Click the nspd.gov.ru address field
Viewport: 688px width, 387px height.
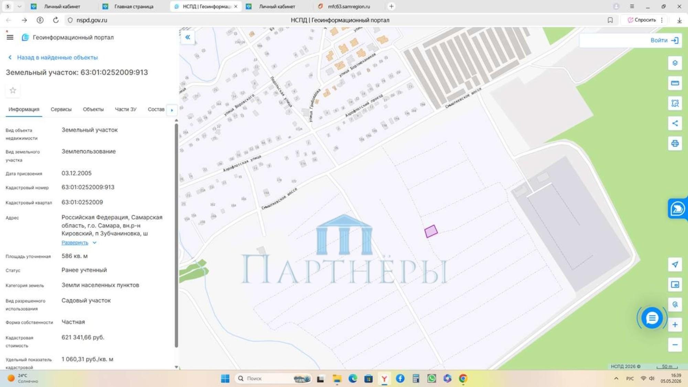pos(92,20)
